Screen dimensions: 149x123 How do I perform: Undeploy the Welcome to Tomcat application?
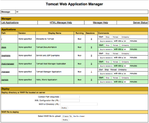click(x=125, y=37)
